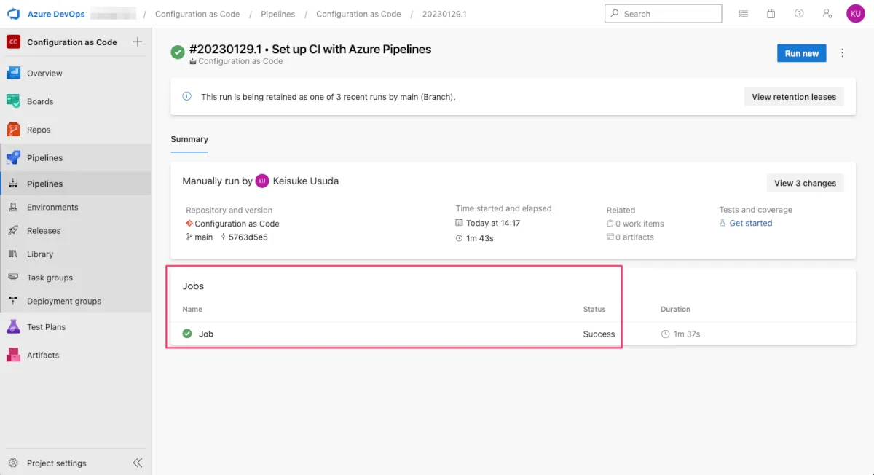Open the Boards section icon
This screenshot has height=475, width=874.
[13, 101]
